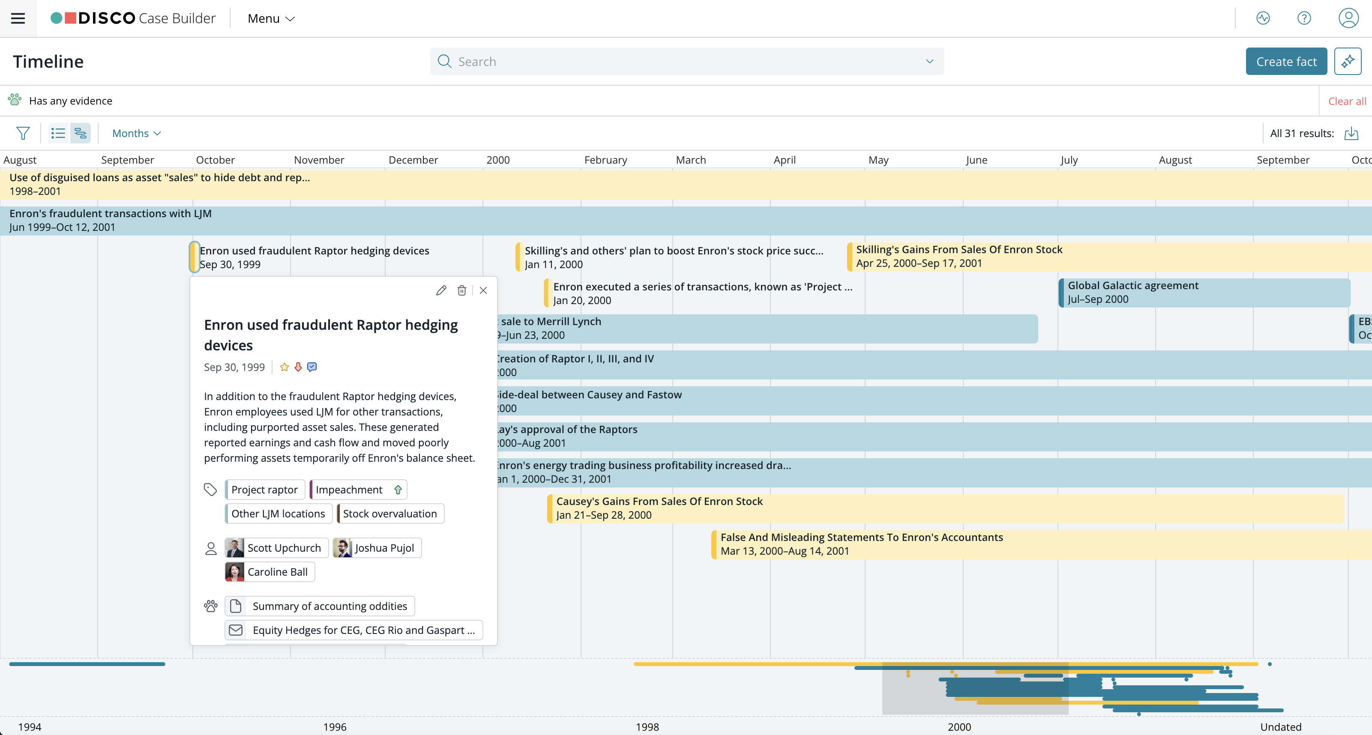Click the search magnifier icon
The width and height of the screenshot is (1372, 735).
444,61
